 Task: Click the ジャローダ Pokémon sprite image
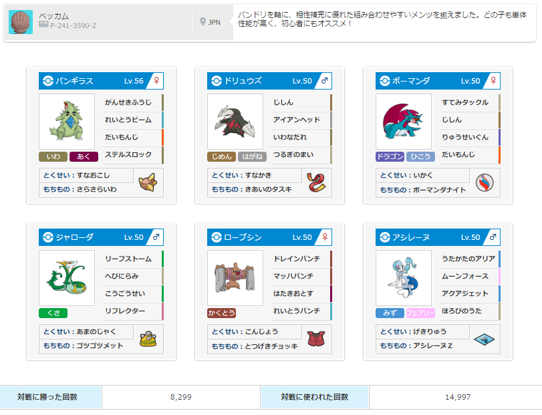67,278
